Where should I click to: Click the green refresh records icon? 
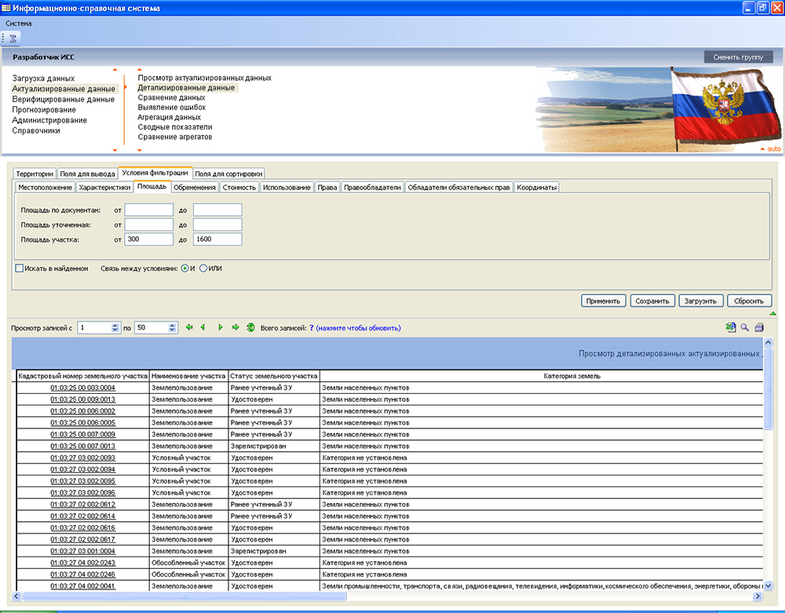pyautogui.click(x=250, y=328)
